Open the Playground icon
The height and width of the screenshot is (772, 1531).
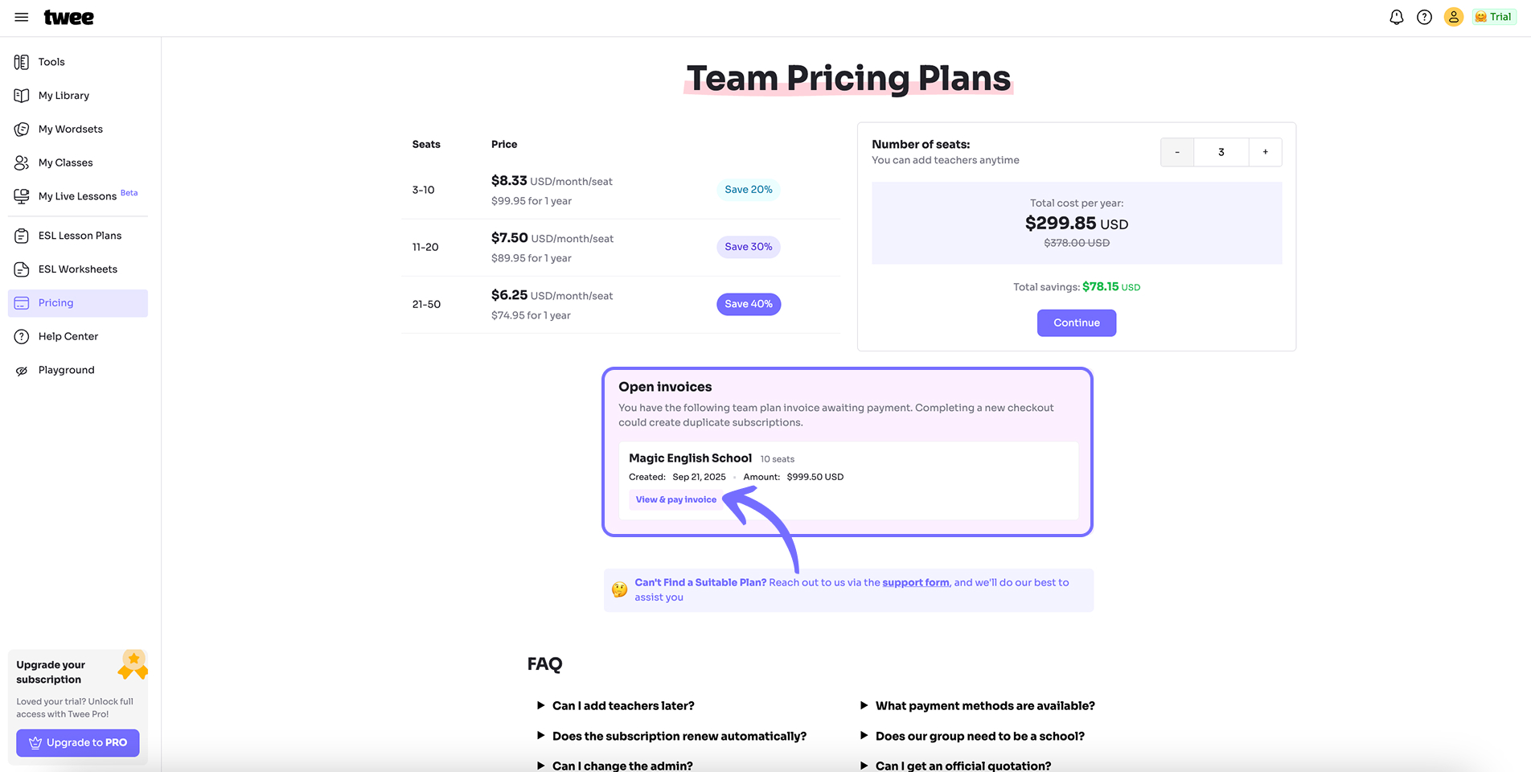click(x=22, y=371)
